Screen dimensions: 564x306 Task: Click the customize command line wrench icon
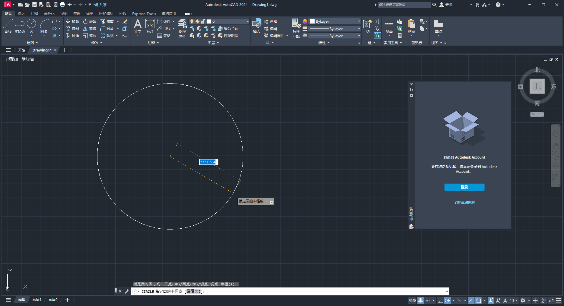(127, 291)
